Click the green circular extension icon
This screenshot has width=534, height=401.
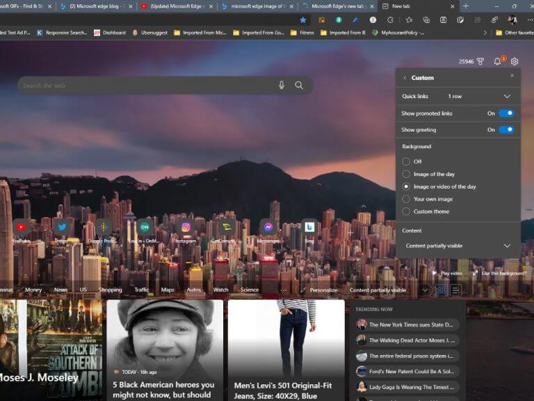coord(339,20)
